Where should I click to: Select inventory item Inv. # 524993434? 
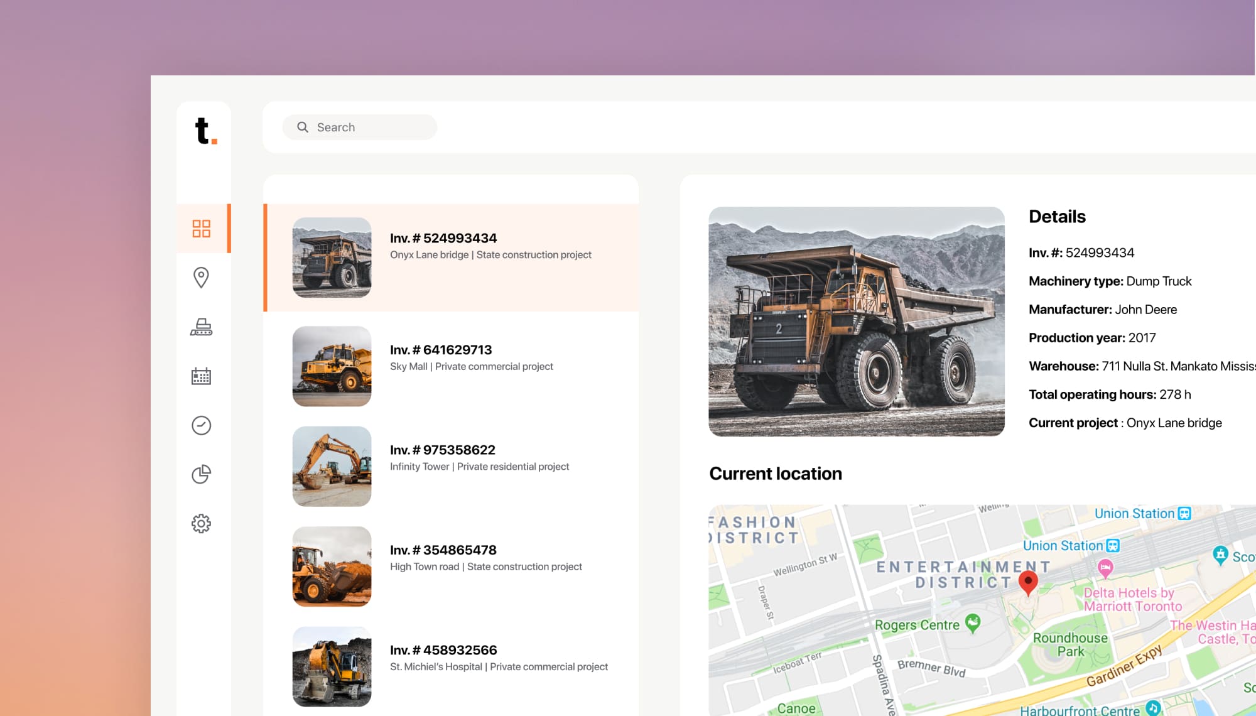coord(451,258)
